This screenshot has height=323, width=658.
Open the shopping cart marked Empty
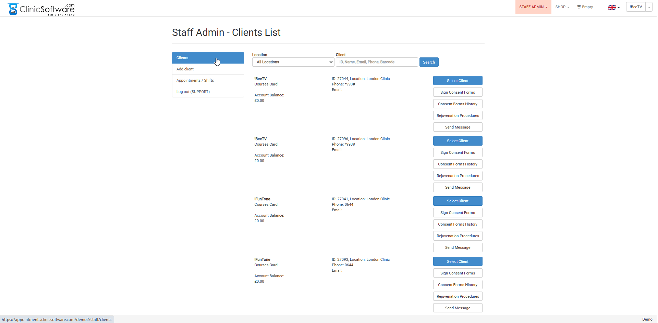pos(585,7)
